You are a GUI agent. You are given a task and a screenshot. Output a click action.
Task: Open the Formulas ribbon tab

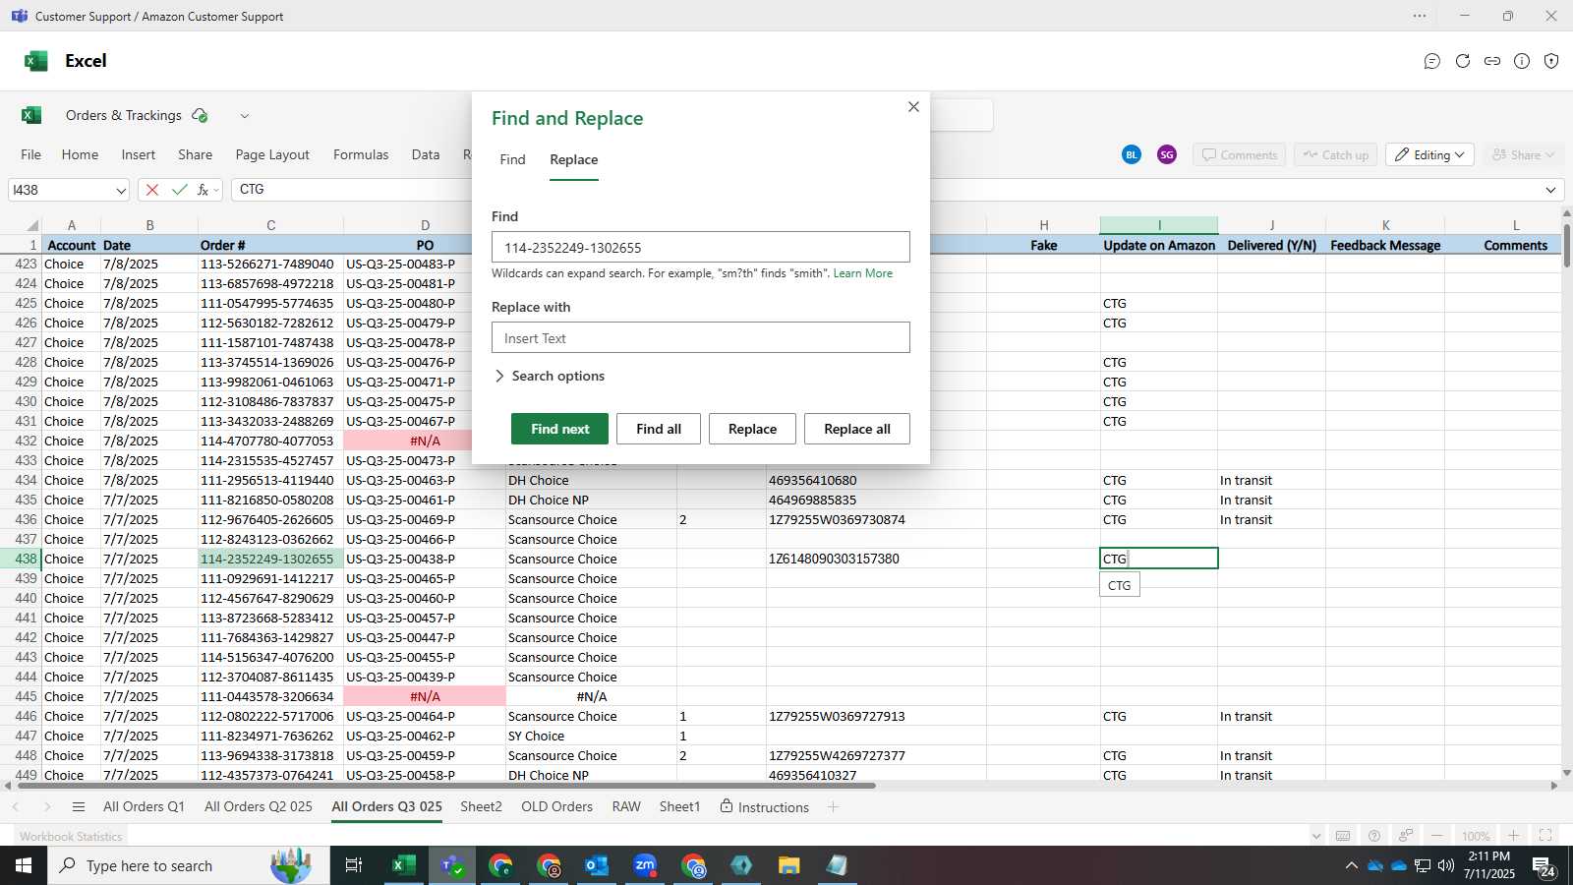(x=361, y=154)
